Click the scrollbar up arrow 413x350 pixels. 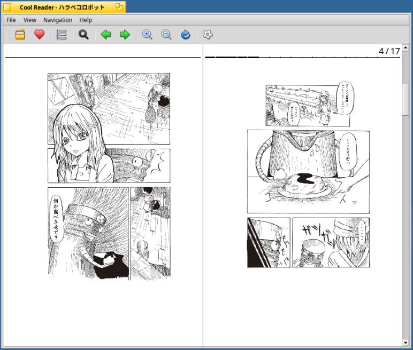[x=406, y=47]
